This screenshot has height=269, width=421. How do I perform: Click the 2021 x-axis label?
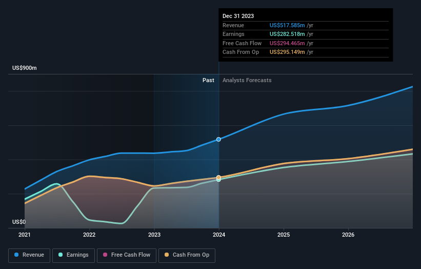(25, 235)
